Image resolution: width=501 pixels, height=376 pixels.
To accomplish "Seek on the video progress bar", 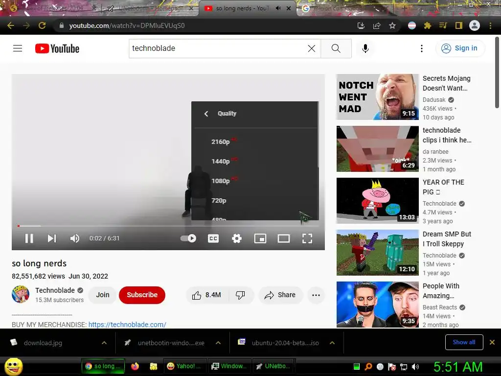I will click(x=168, y=226).
